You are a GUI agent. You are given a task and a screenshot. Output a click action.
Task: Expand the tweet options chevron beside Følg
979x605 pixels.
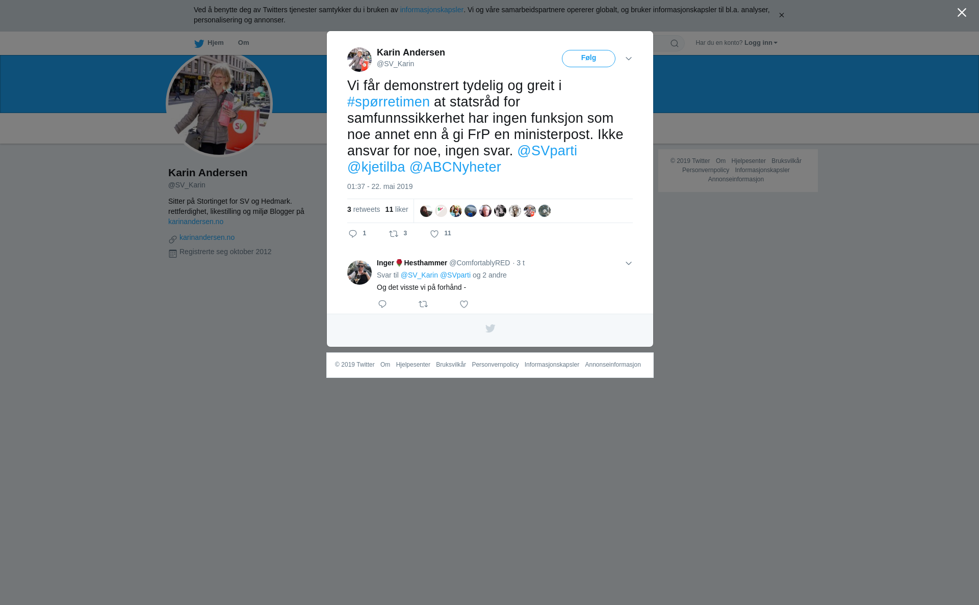629,59
